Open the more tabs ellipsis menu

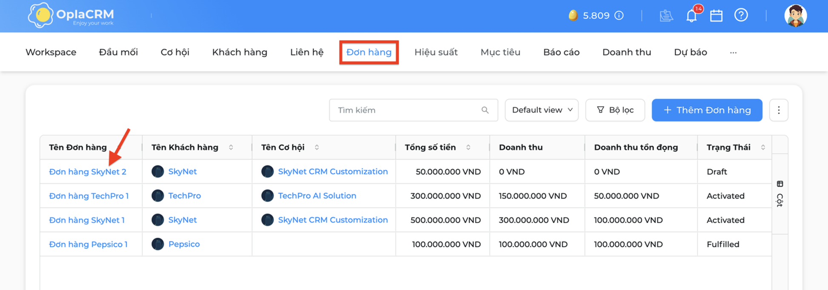point(733,52)
